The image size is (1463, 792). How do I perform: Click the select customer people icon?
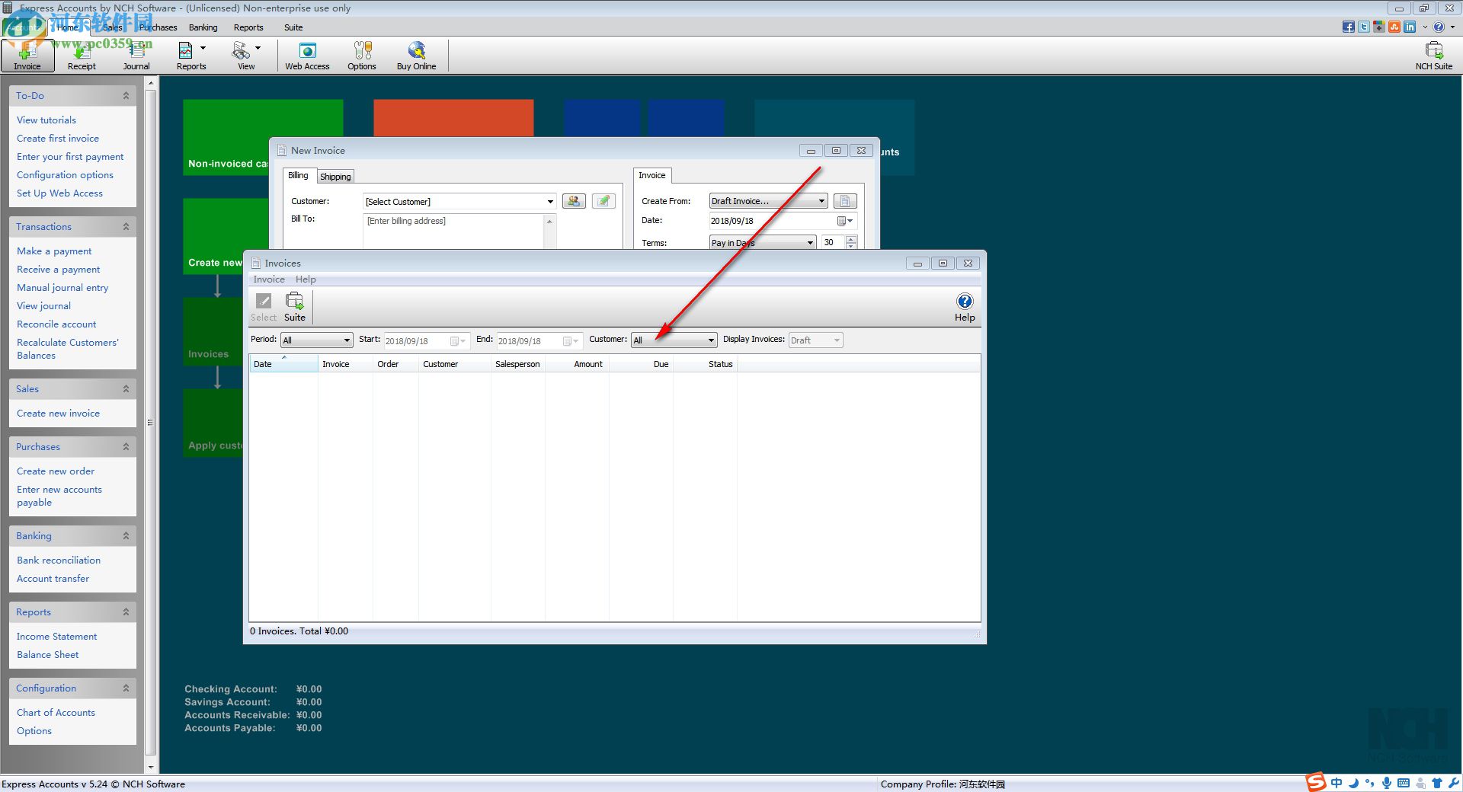(x=574, y=200)
